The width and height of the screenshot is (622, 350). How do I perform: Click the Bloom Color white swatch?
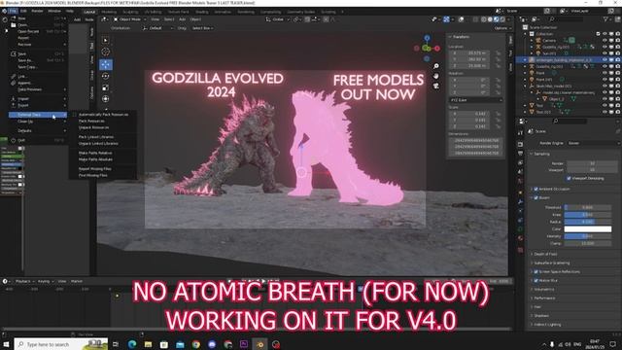tap(587, 229)
